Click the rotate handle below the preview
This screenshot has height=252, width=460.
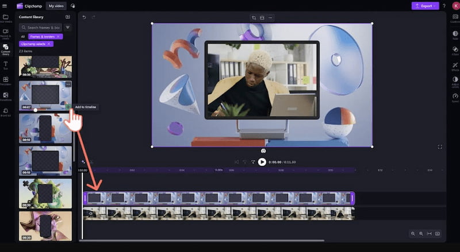pos(263,151)
